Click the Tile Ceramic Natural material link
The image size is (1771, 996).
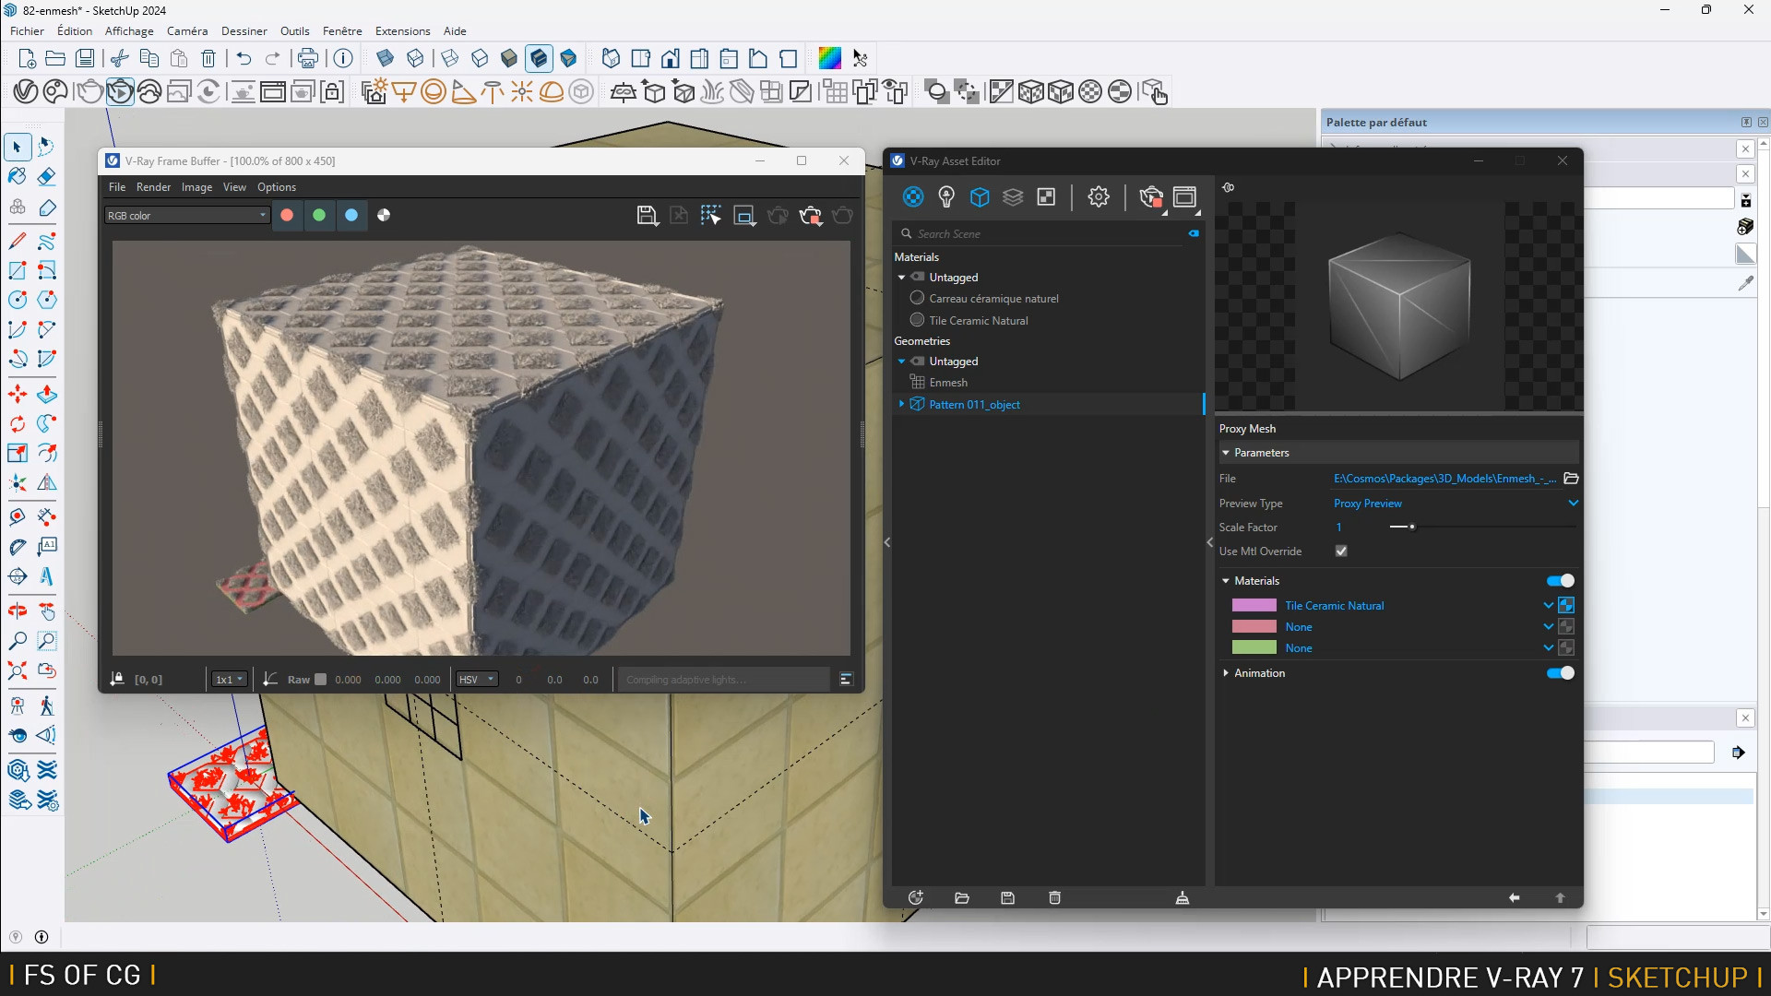(x=1334, y=605)
